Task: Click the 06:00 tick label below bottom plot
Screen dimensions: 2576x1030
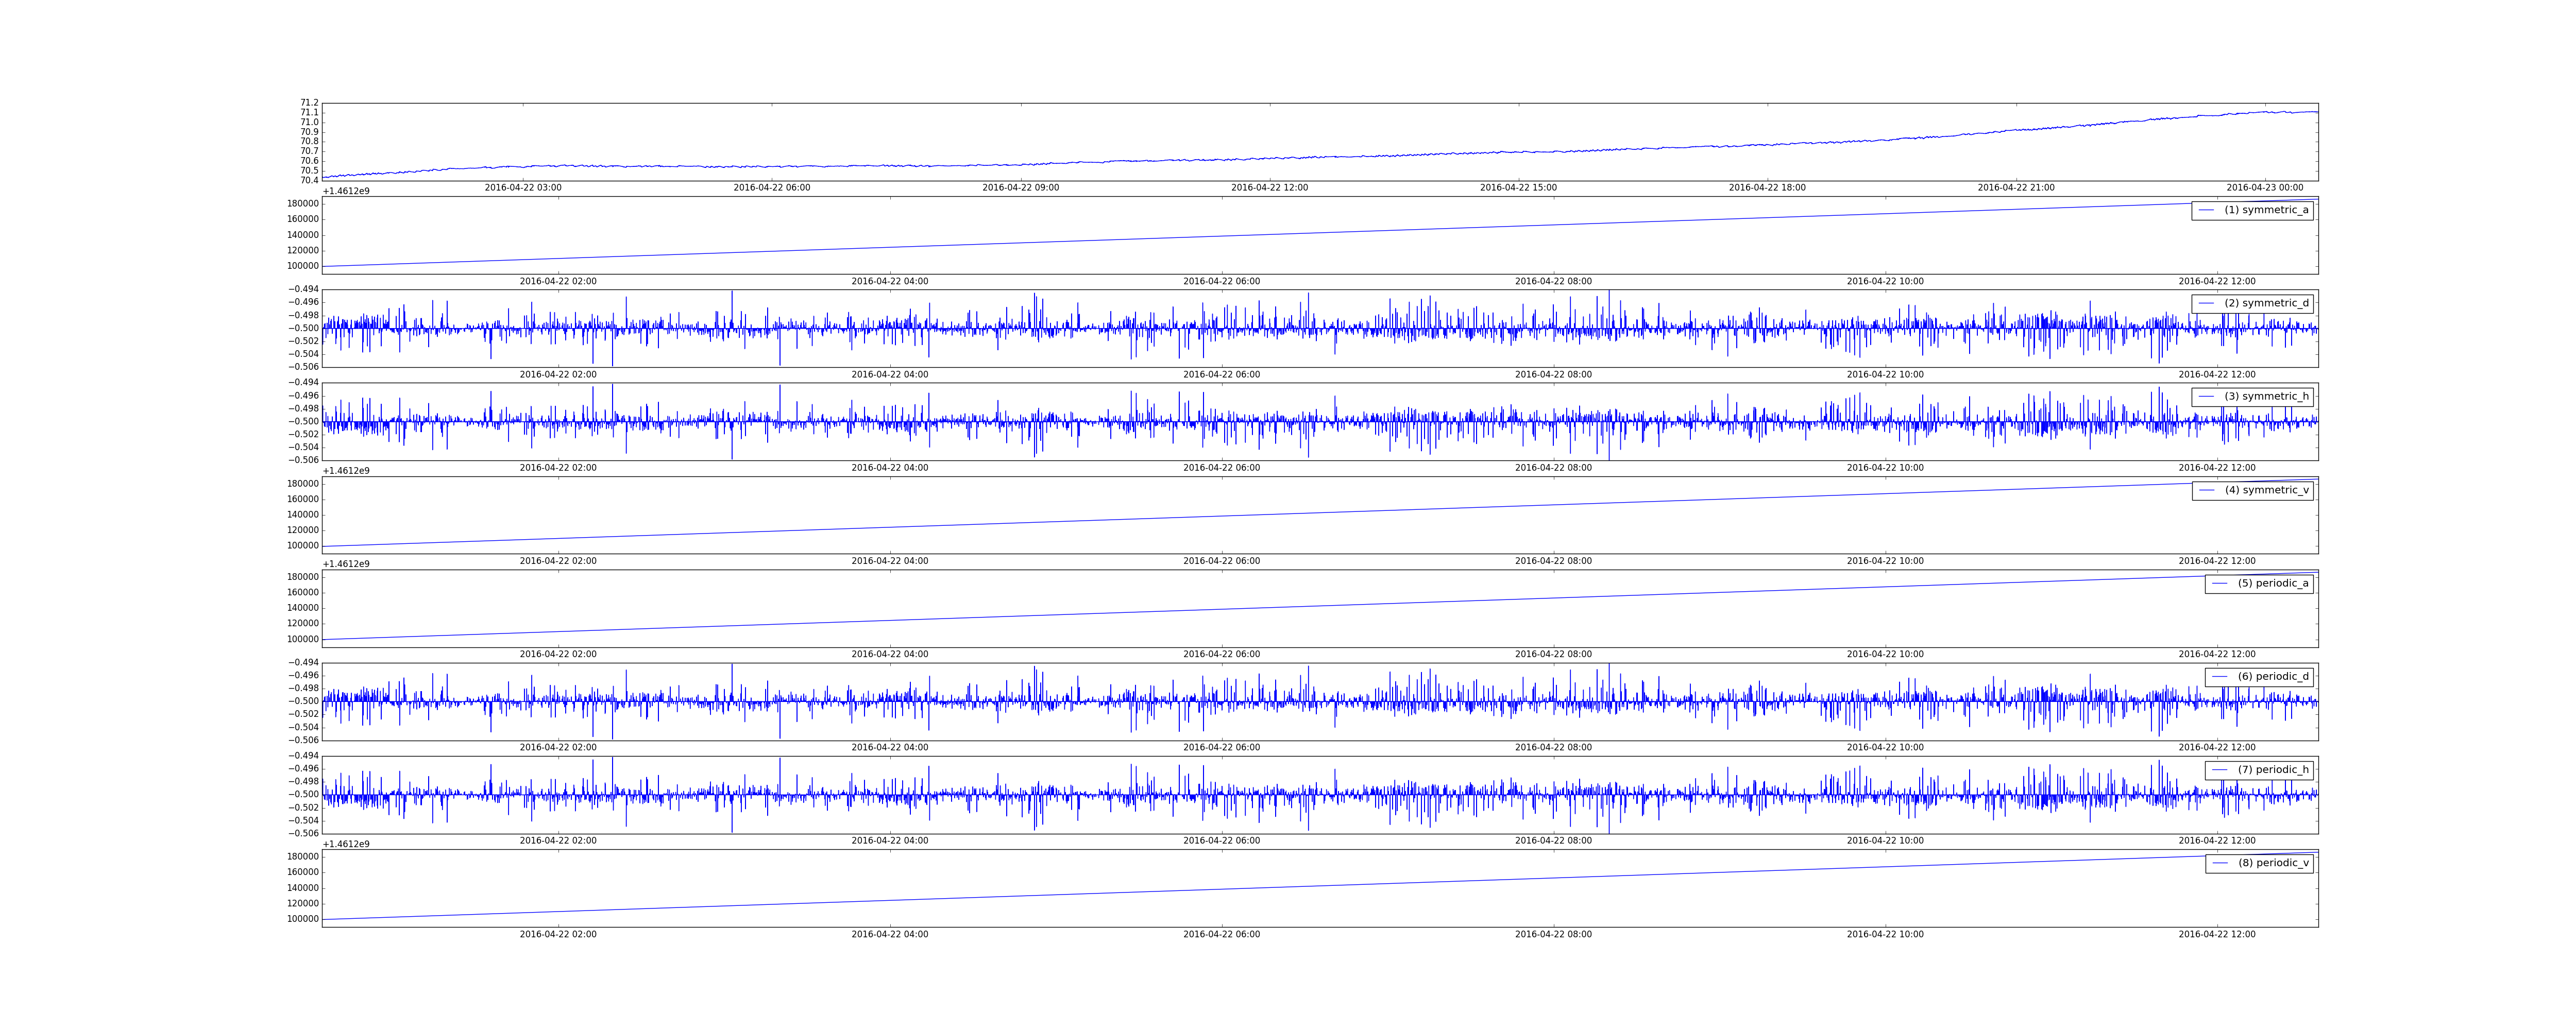Action: coord(1221,935)
